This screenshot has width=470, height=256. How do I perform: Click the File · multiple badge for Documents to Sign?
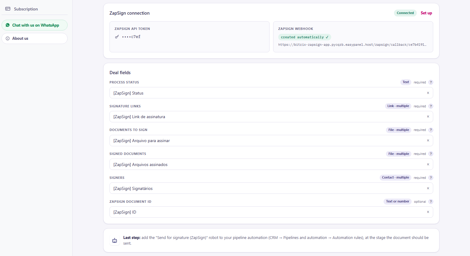pos(399,130)
